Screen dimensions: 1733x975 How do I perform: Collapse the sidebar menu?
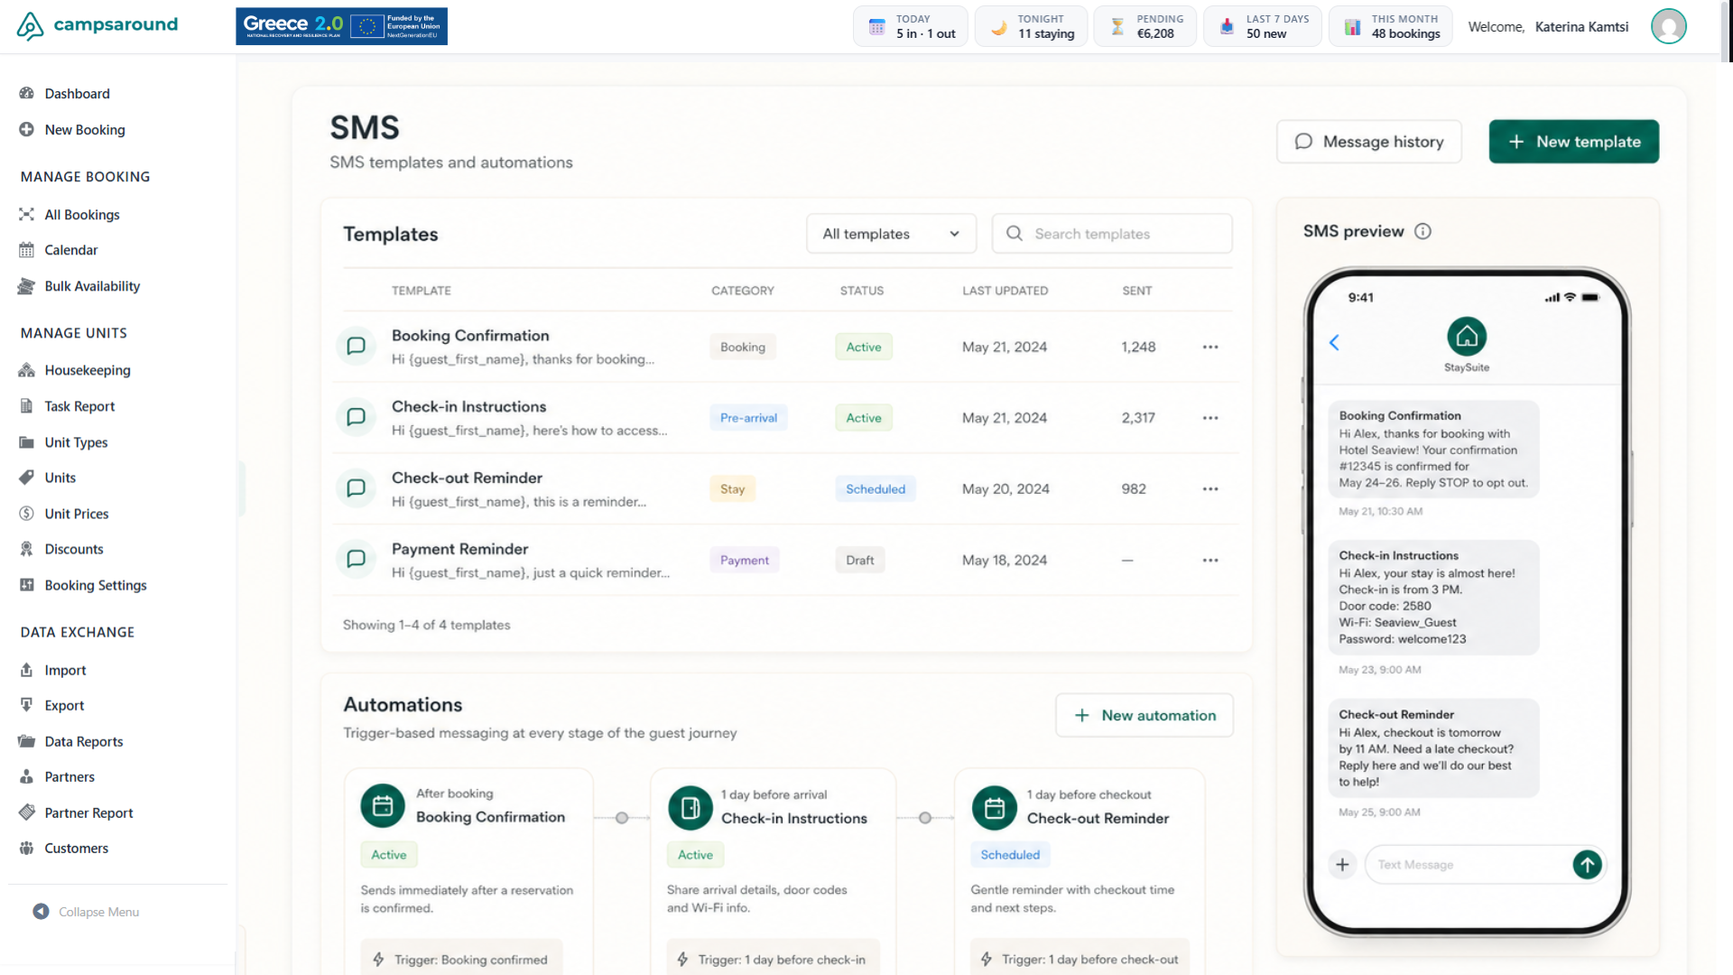86,912
